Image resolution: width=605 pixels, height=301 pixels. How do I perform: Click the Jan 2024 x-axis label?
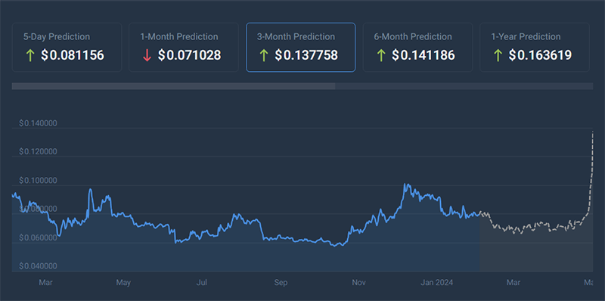pos(437,283)
